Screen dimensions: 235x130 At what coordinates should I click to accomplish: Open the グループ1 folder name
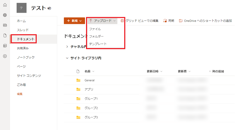coord(91,99)
